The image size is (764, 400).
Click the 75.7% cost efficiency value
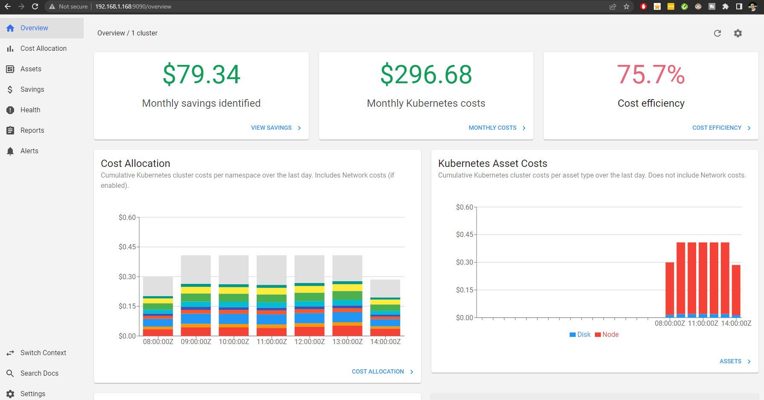(651, 74)
